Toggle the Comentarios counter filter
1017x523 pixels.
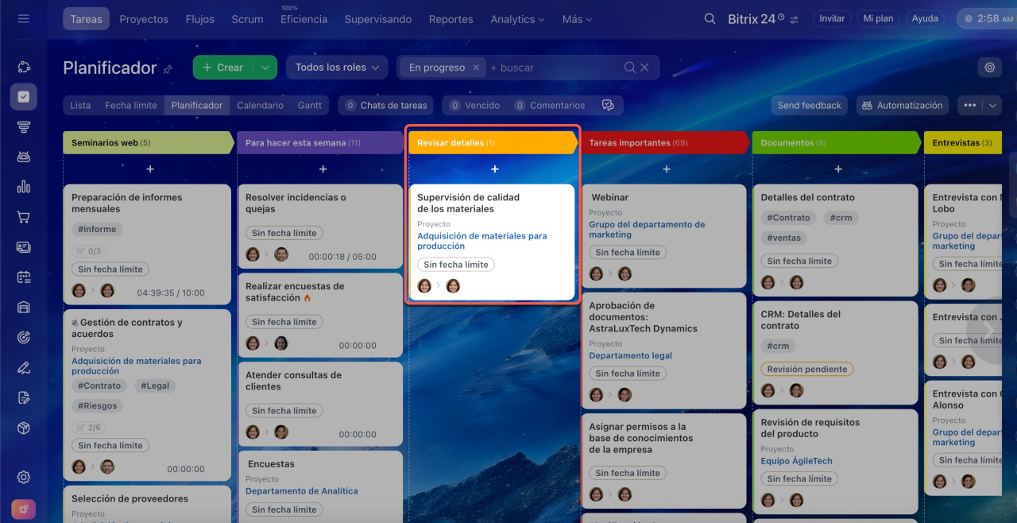tap(549, 105)
